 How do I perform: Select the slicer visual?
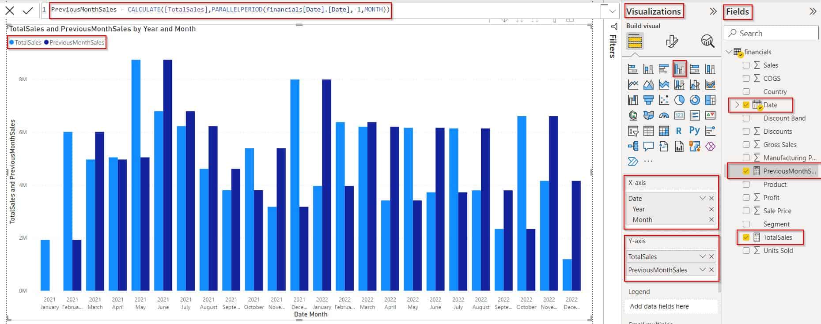[x=633, y=131]
